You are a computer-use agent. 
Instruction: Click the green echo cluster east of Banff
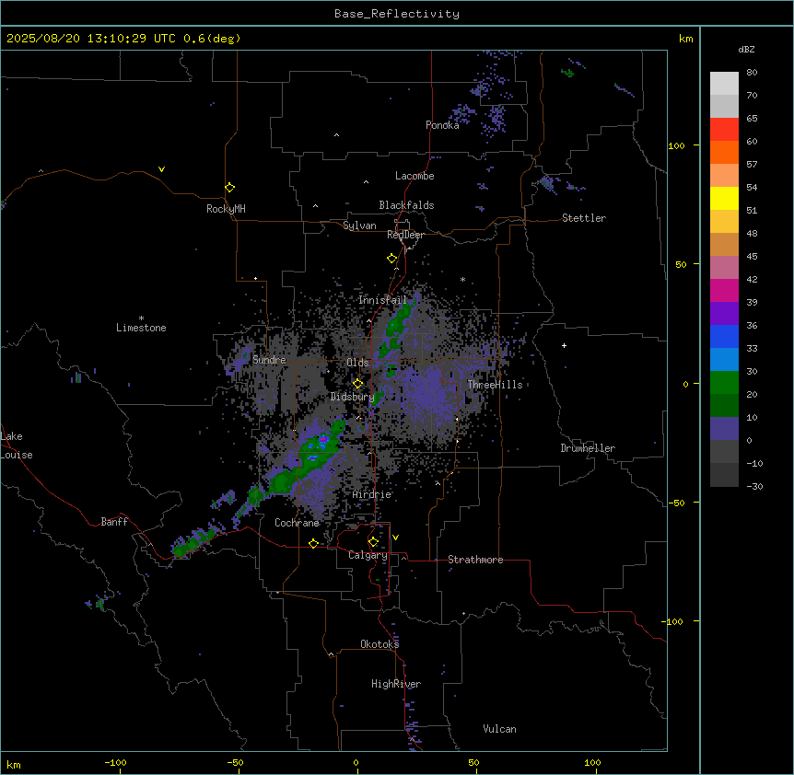tap(195, 542)
